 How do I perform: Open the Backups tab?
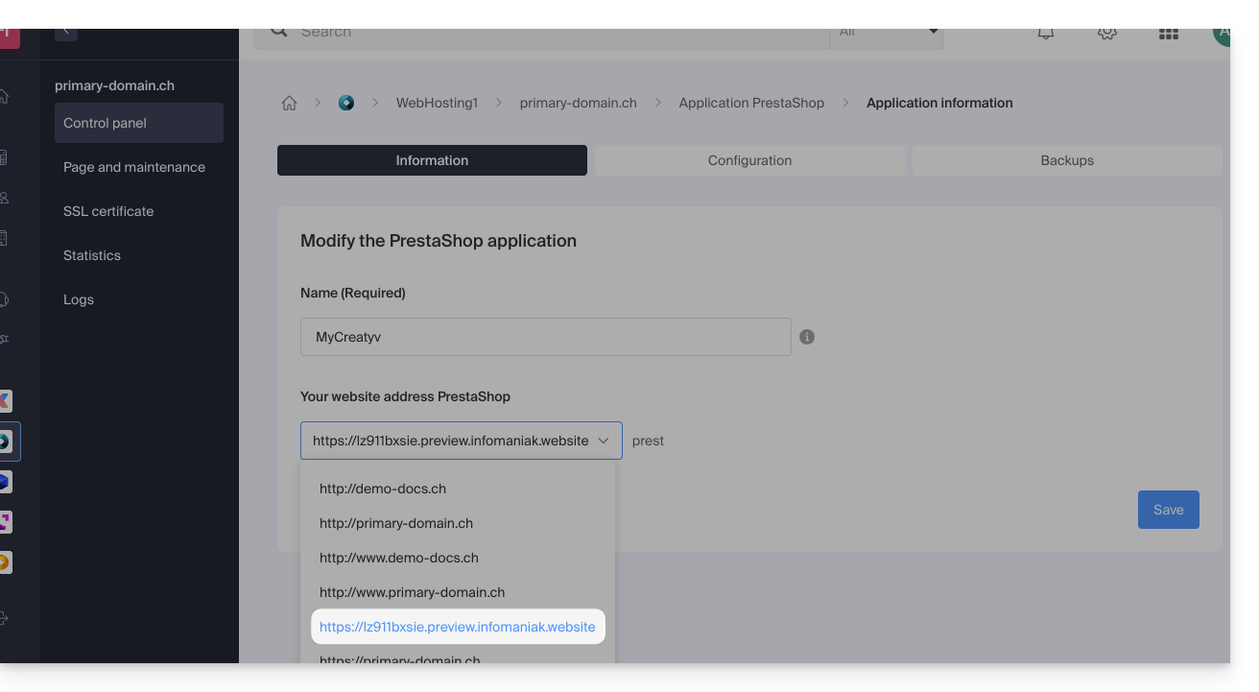click(1066, 160)
